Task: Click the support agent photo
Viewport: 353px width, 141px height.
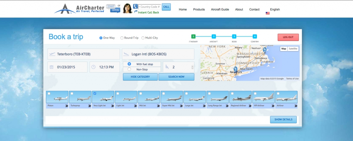Action: [x=128, y=8]
